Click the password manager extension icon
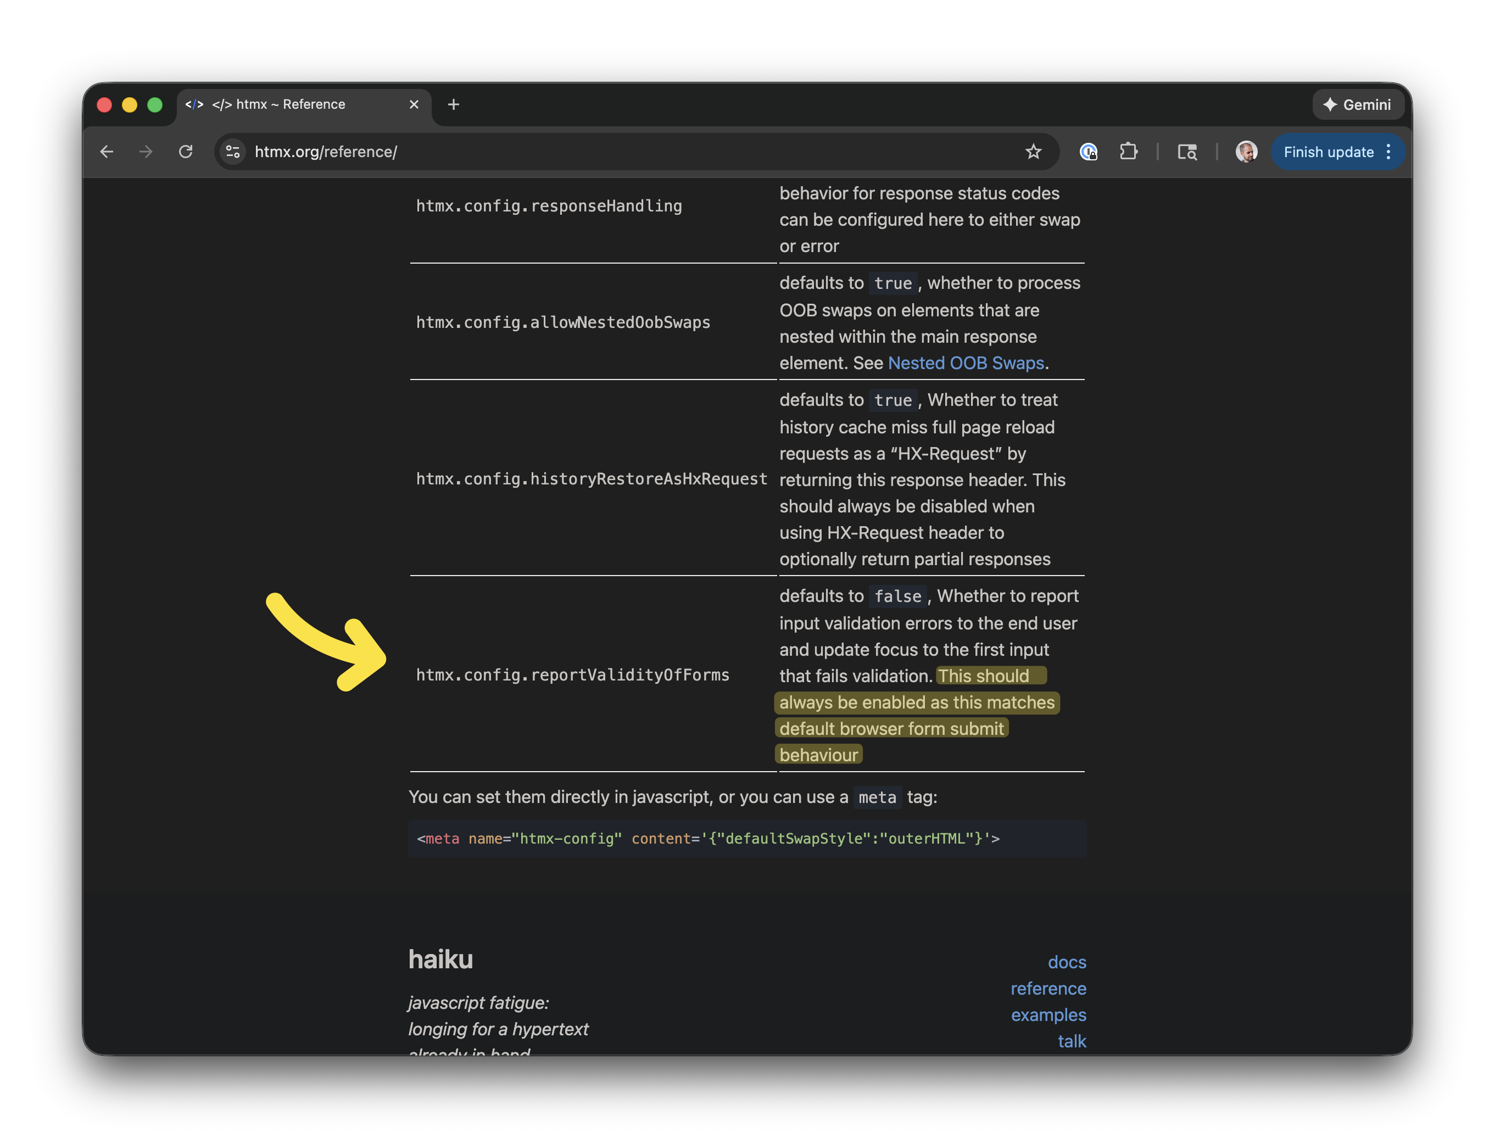The height and width of the screenshot is (1138, 1495). click(1088, 152)
